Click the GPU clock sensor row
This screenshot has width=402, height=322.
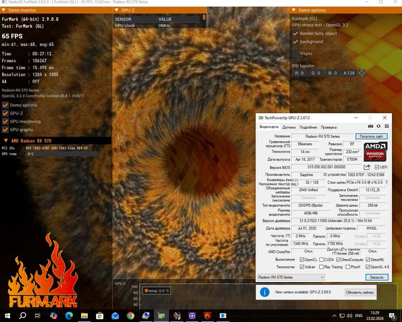[x=157, y=25]
